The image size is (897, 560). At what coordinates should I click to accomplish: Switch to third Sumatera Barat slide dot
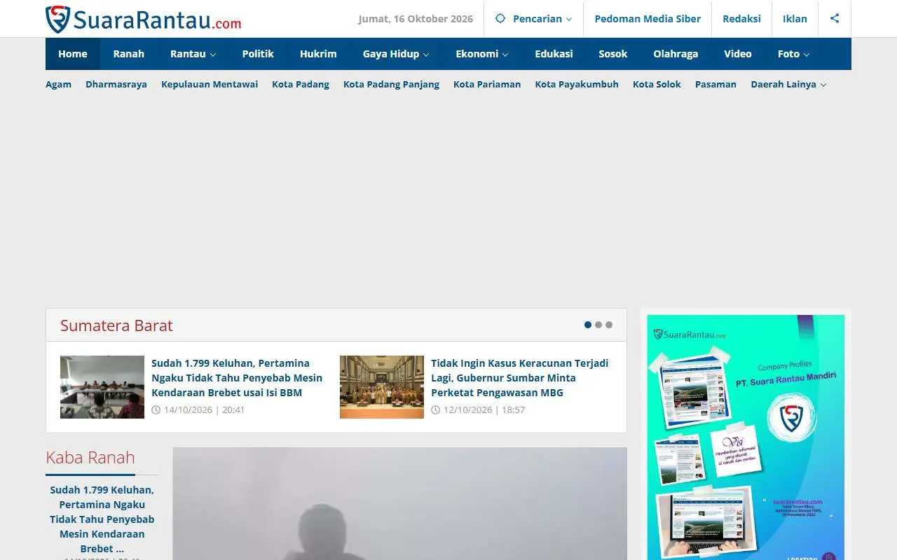point(609,325)
